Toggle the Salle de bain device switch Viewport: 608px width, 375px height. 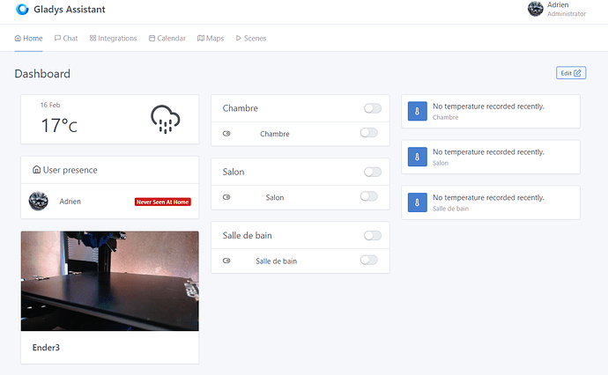tap(368, 260)
